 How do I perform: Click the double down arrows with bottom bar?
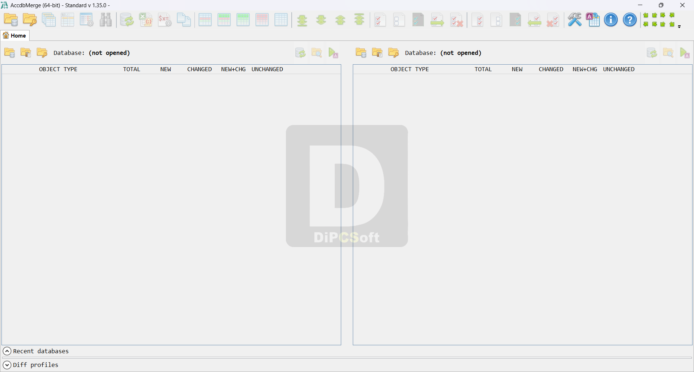(302, 20)
